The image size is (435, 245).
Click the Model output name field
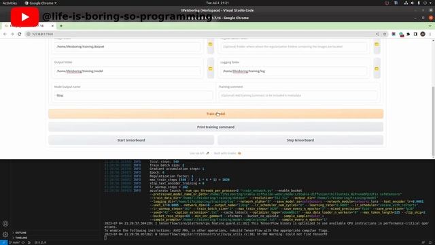[x=133, y=95]
